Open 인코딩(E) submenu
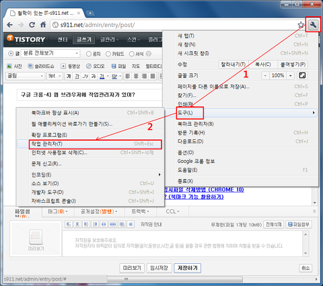The image size is (323, 286). pos(91,174)
